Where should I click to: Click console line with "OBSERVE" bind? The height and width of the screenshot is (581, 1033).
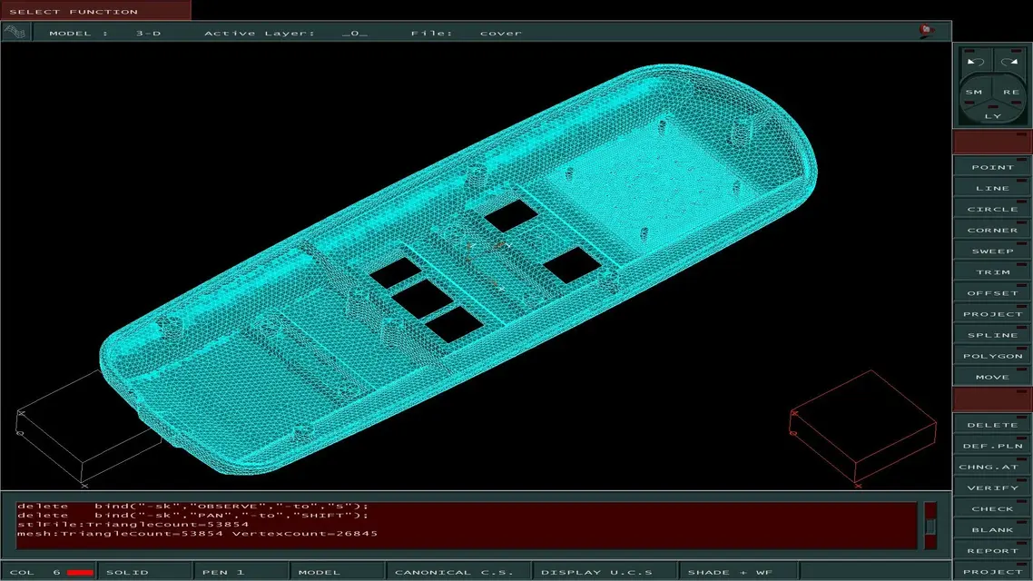coord(193,506)
